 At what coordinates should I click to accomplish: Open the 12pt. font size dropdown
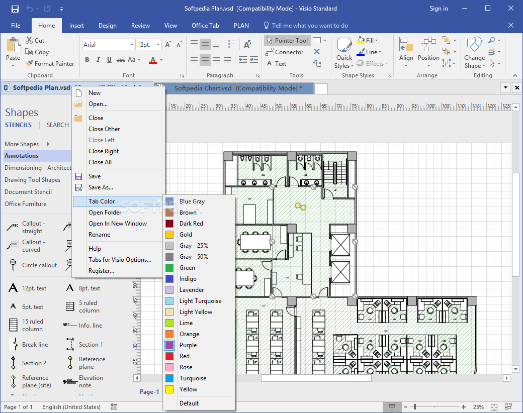(158, 44)
